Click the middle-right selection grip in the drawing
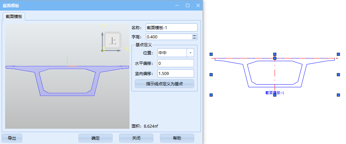This screenshot has height=144, width=346. pos(338,74)
